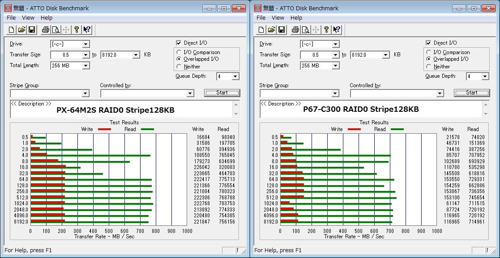This screenshot has width=500, height=258.
Task: Click Save disk icon in right ATTO window
Action: point(282,30)
